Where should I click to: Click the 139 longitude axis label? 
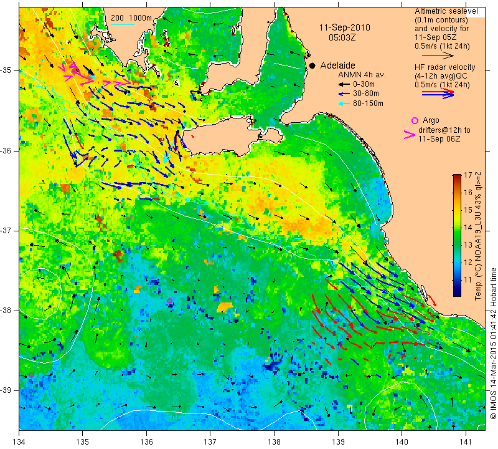[x=338, y=442]
